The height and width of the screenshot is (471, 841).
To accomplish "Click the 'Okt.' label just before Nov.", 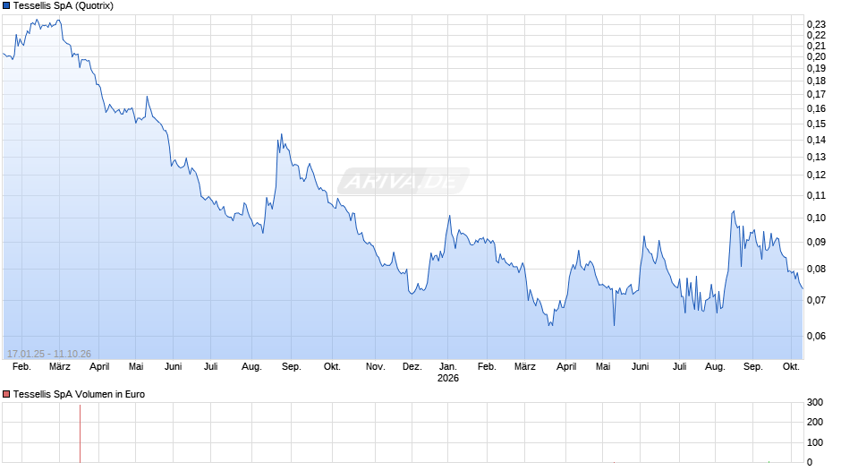I will 332,367.
